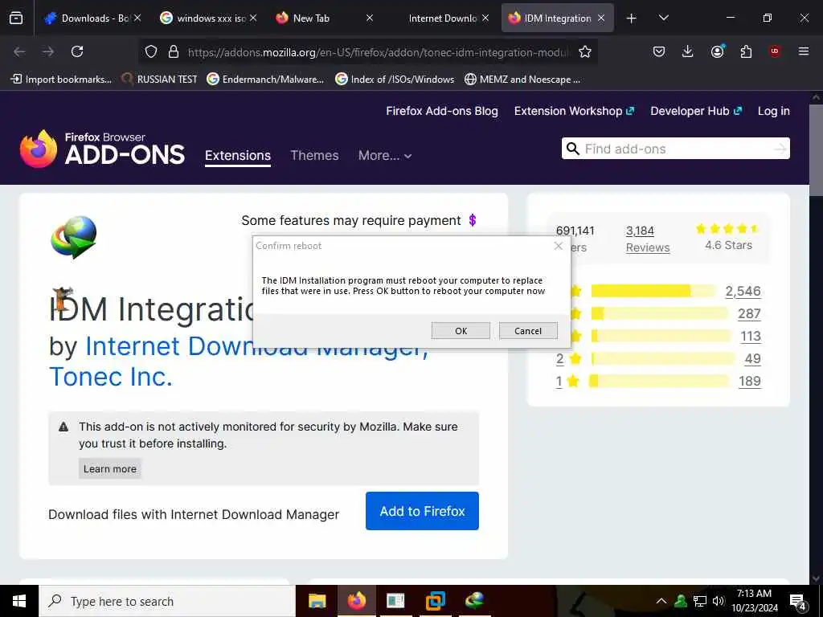Show hidden system tray icons
This screenshot has height=617, width=823.
pyautogui.click(x=661, y=601)
